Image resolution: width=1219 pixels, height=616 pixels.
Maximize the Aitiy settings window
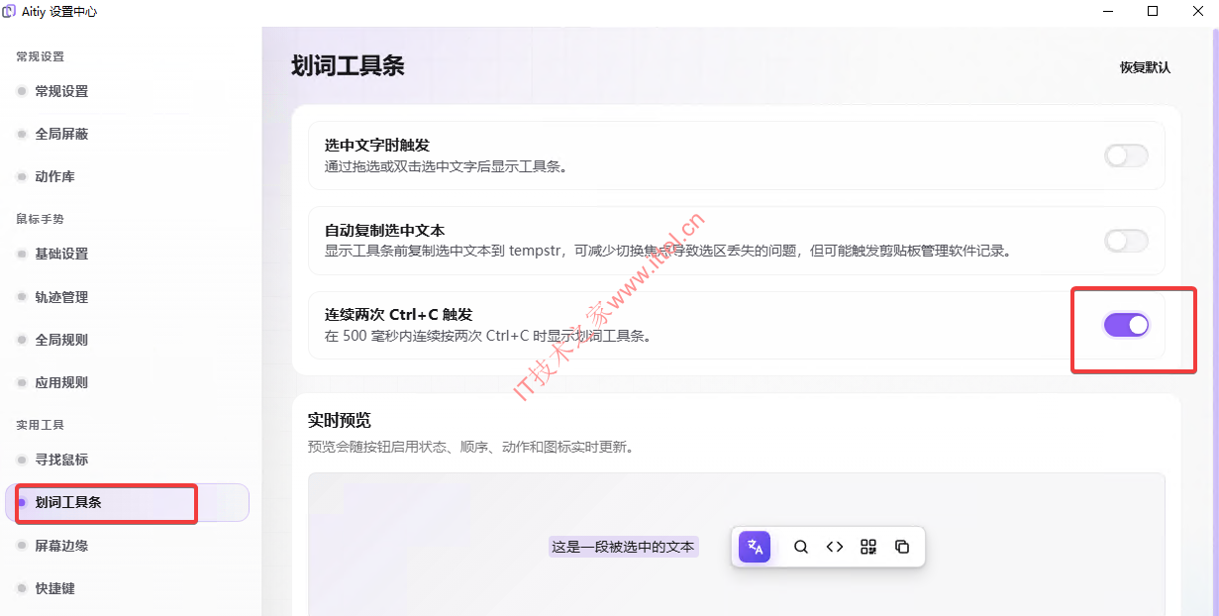[x=1152, y=11]
